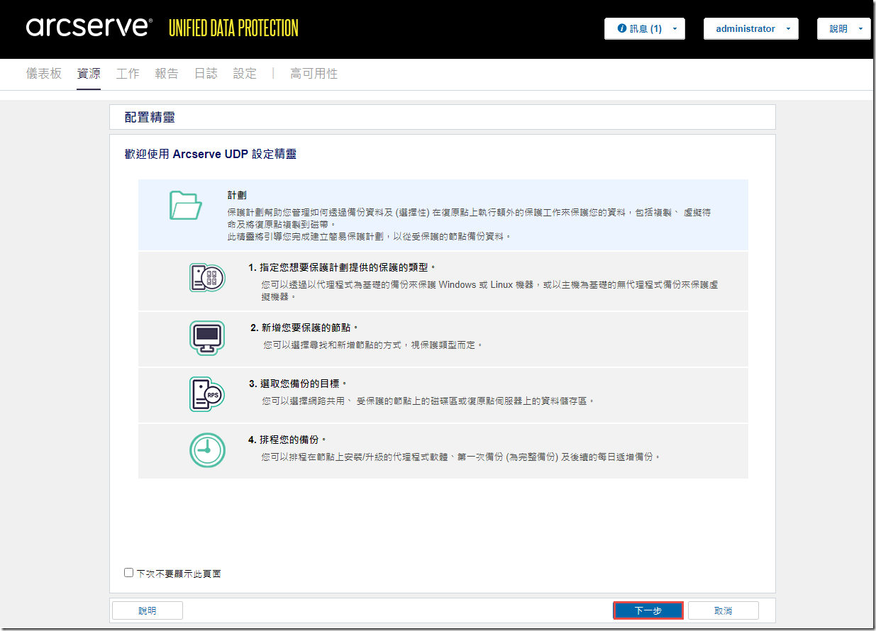
Task: Click the monitor node icon
Action: (207, 338)
